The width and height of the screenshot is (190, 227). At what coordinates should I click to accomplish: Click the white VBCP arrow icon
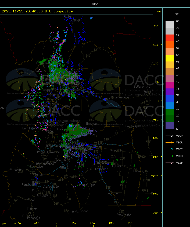click(x=170, y=136)
